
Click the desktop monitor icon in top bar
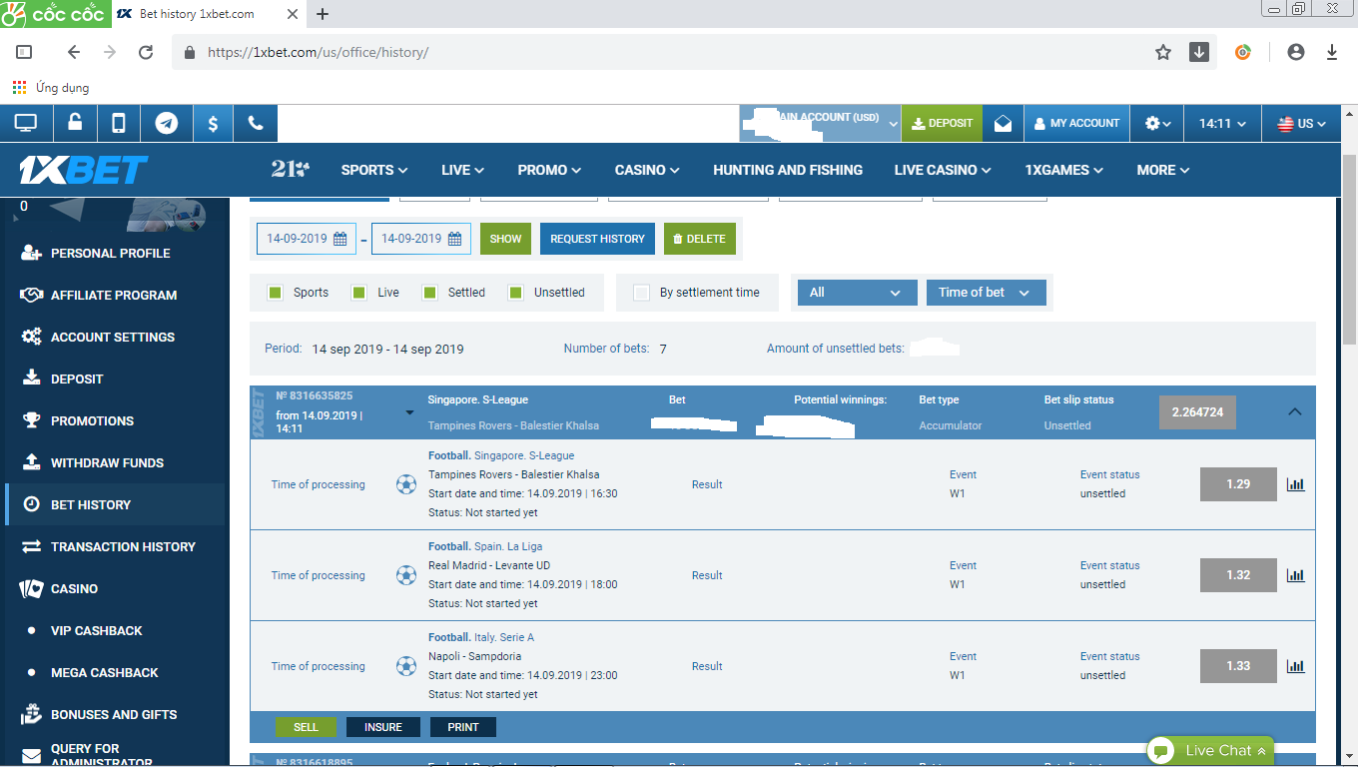(x=26, y=123)
